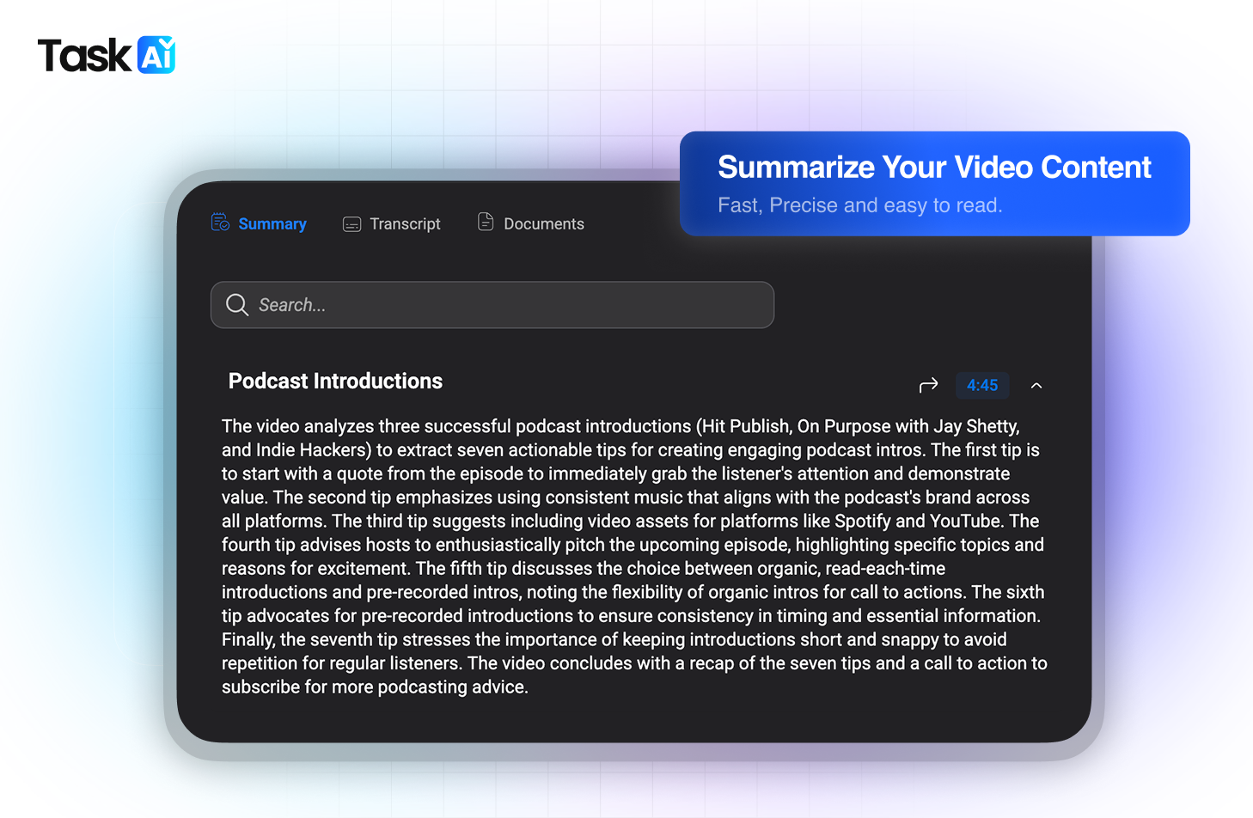Open the Documents tab
This screenshot has height=818, width=1253.
[x=530, y=223]
